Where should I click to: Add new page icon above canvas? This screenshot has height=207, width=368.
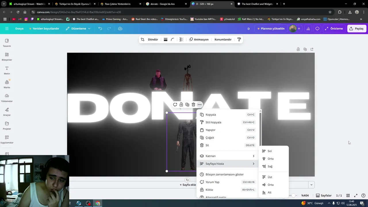point(312,49)
